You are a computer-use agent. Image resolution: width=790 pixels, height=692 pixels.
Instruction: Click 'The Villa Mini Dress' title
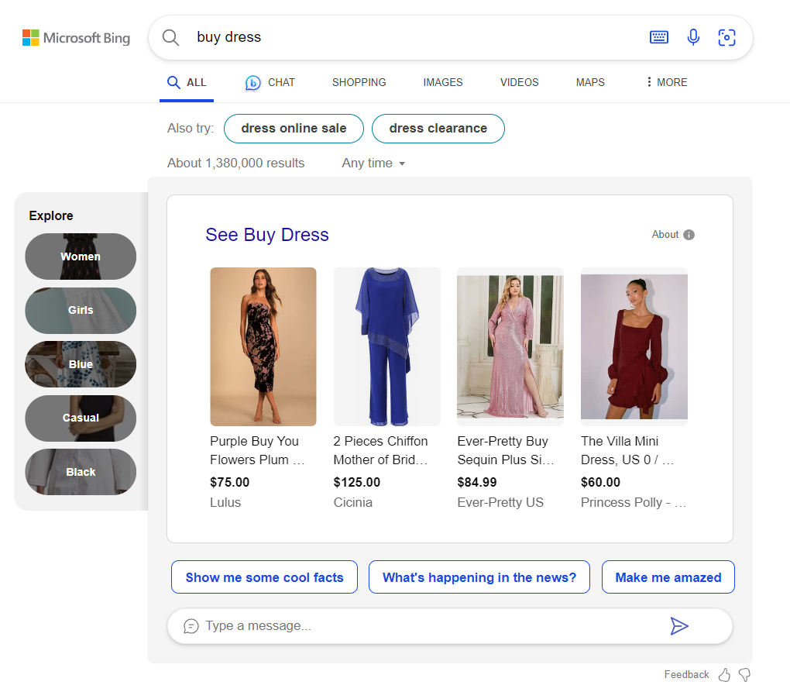click(x=627, y=450)
